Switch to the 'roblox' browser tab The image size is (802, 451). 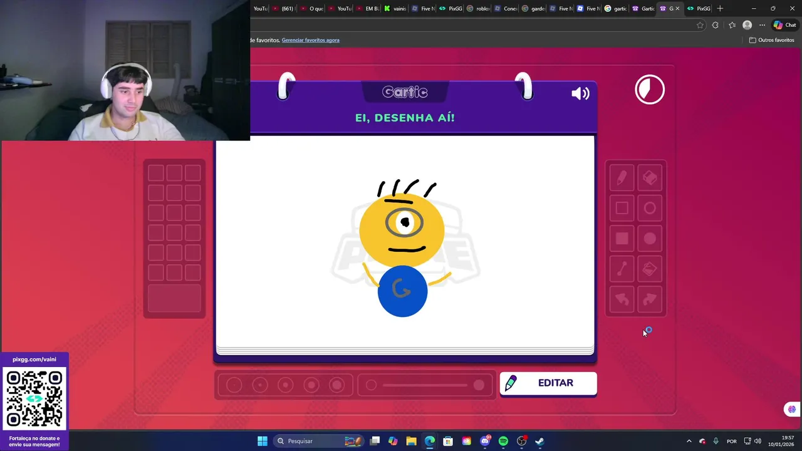tap(478, 9)
